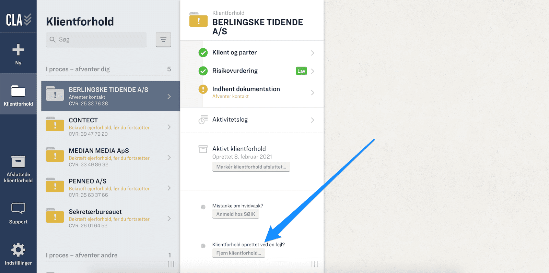
Task: Click the detail header warning folder icon
Action: (198, 20)
